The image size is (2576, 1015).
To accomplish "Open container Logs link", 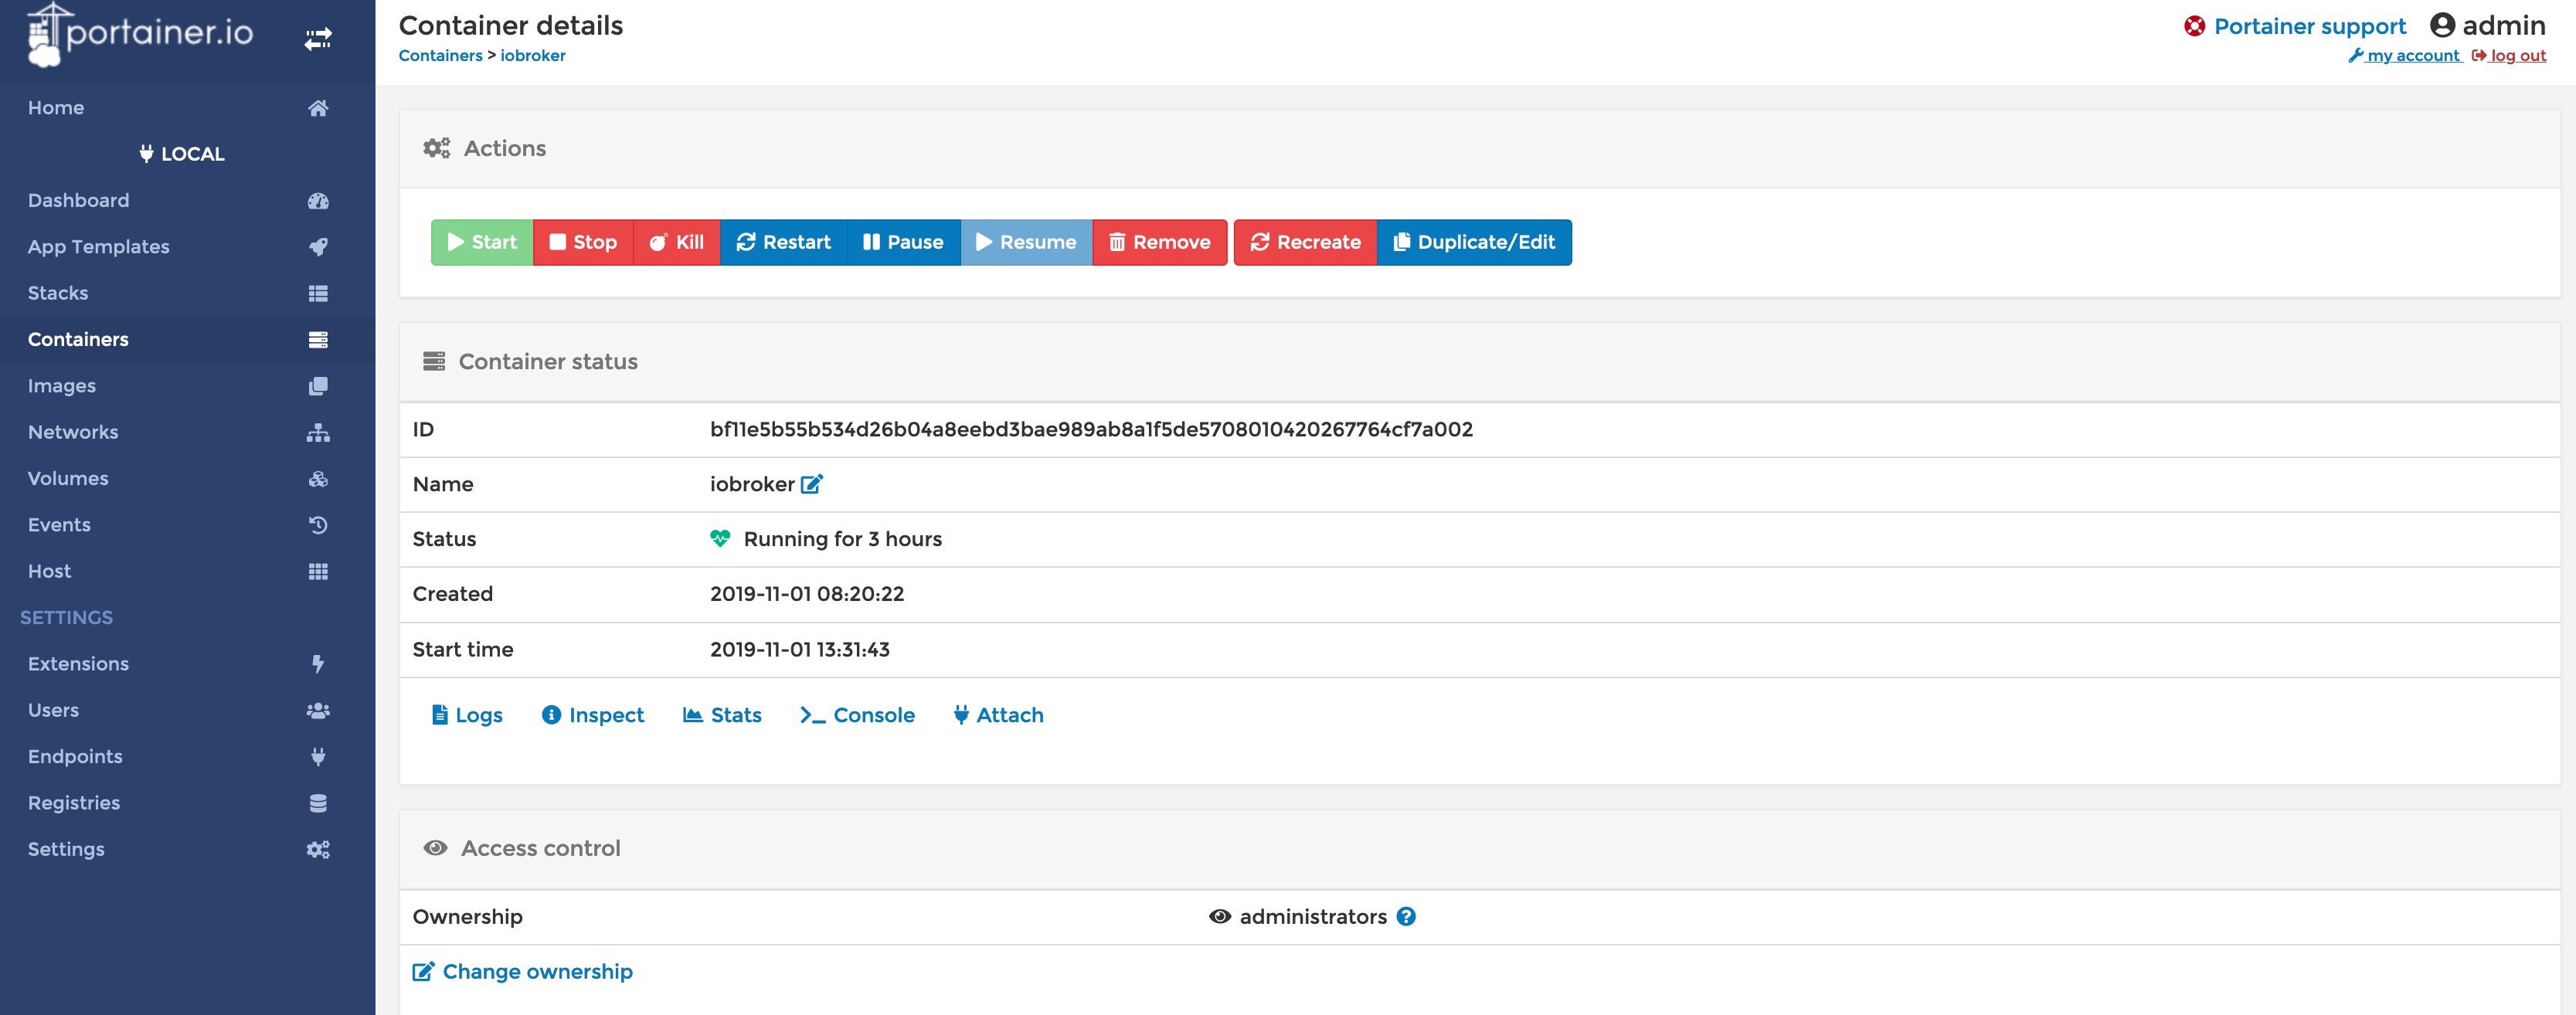I will tap(467, 715).
